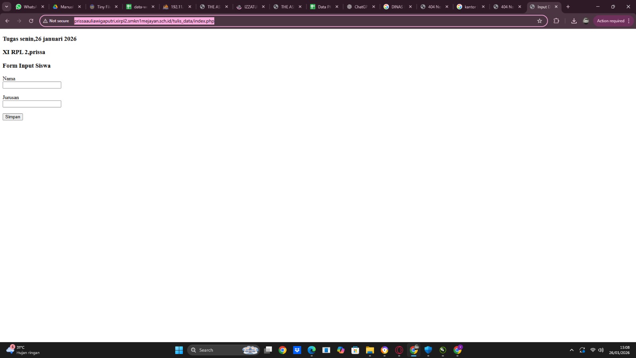The width and height of the screenshot is (636, 358).
Task: Open the Chrome three-dot menu
Action: (628, 21)
